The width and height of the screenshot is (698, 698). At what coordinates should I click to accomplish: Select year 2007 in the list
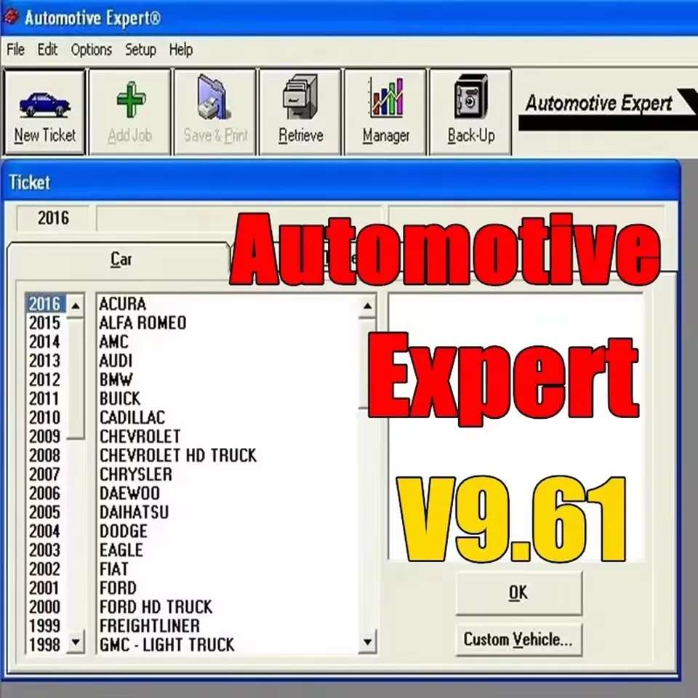[x=45, y=475]
